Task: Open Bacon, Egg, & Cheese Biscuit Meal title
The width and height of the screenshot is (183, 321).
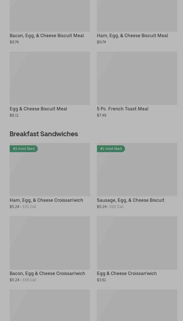Action: click(47, 35)
